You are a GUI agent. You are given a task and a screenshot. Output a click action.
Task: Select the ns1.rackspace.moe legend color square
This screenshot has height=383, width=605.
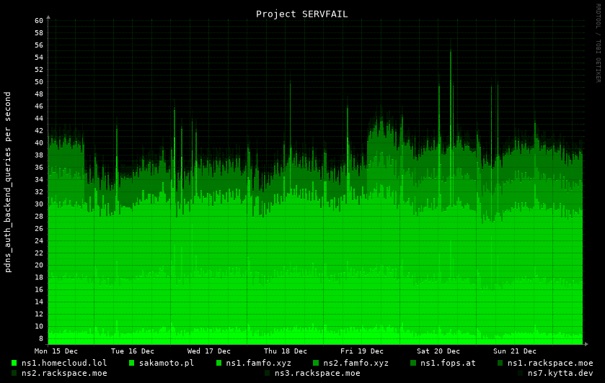[500, 363]
